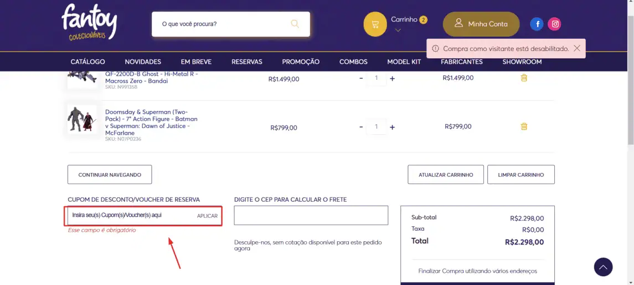
Task: Click the Continuar Navegando button
Action: tap(110, 175)
